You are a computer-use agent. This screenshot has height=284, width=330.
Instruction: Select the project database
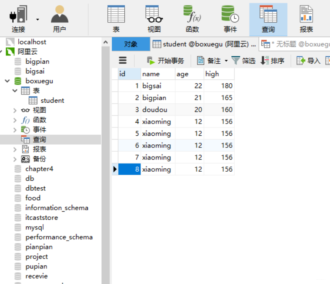pos(37,257)
